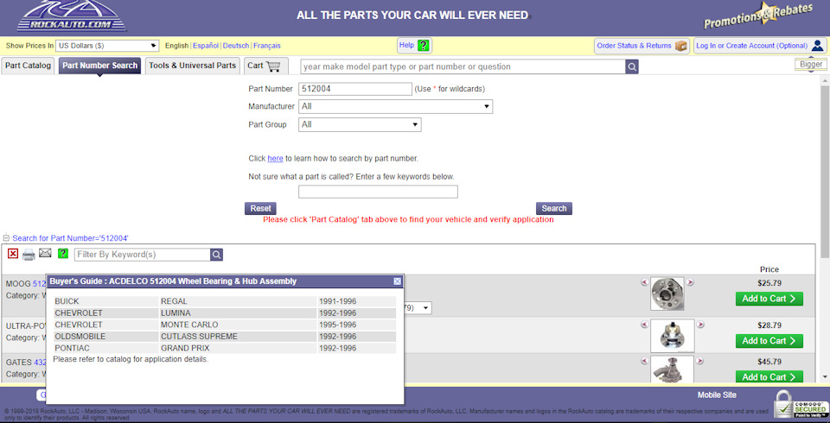The width and height of the screenshot is (830, 423).
Task: Switch language to Français
Action: click(267, 46)
